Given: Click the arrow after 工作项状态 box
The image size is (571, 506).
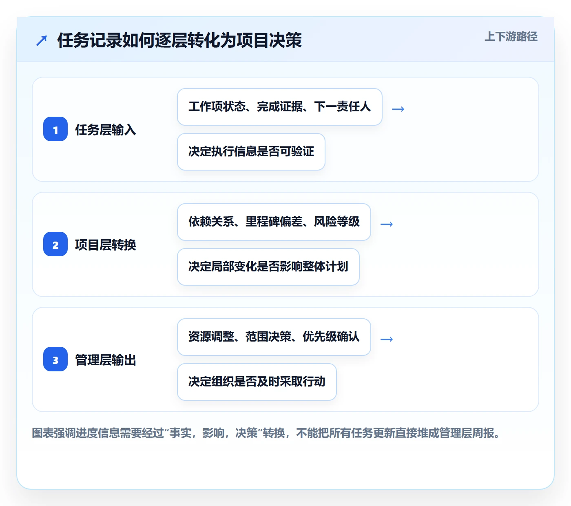Looking at the screenshot, I should point(398,109).
